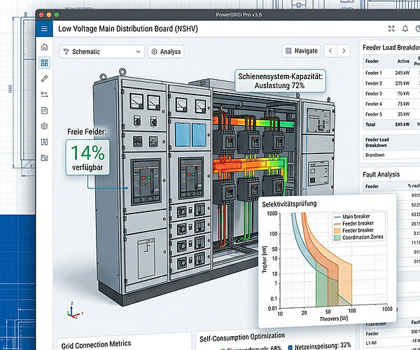Open notifications bell
420x350 pixels.
point(405,29)
